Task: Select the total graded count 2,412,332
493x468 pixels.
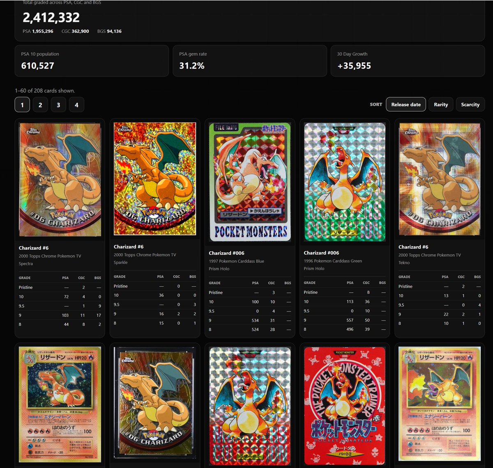Action: (x=51, y=18)
